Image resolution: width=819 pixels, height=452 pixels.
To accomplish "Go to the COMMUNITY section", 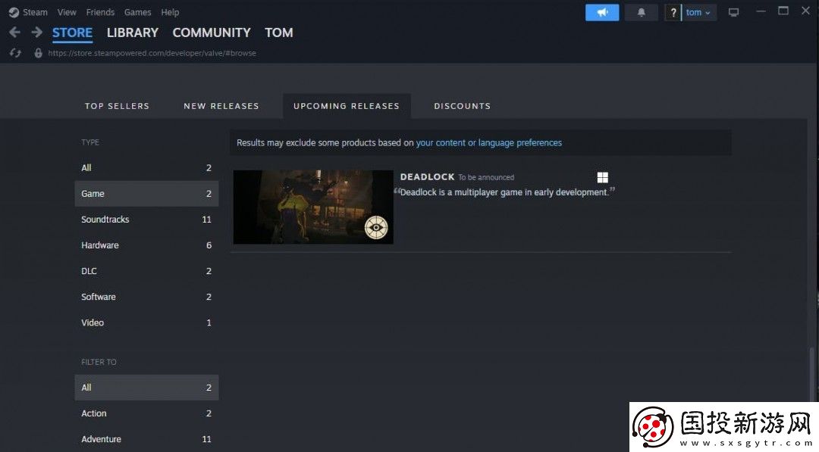I will (212, 33).
